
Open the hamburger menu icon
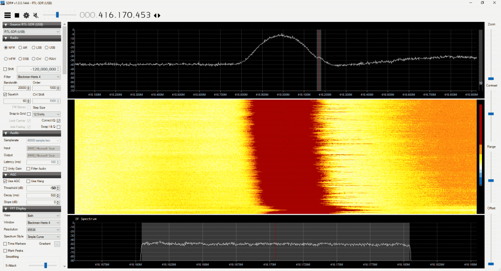7,16
